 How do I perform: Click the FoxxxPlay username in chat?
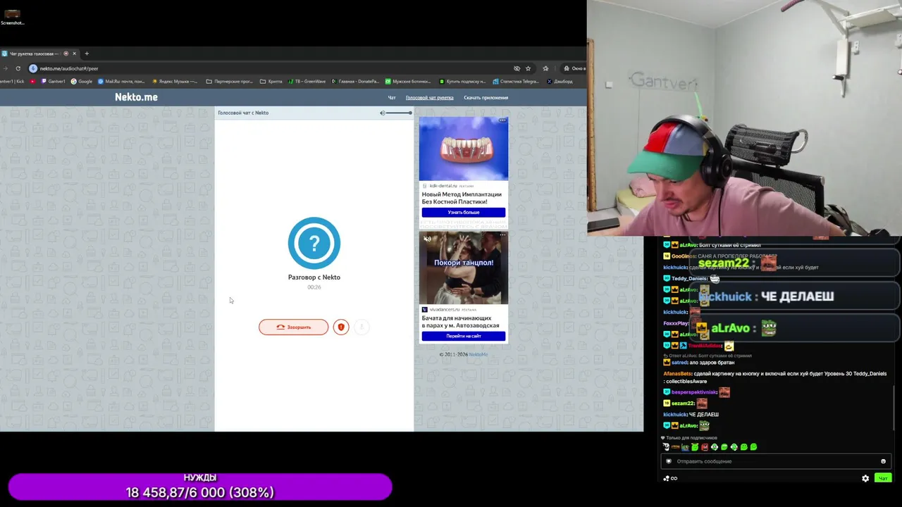click(677, 323)
